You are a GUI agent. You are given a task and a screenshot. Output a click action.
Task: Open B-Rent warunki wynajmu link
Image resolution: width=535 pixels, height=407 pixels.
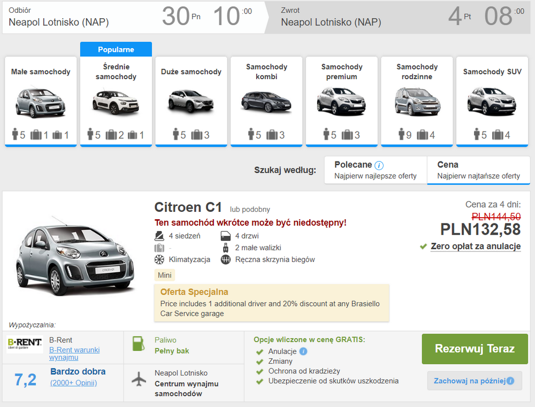click(x=74, y=354)
